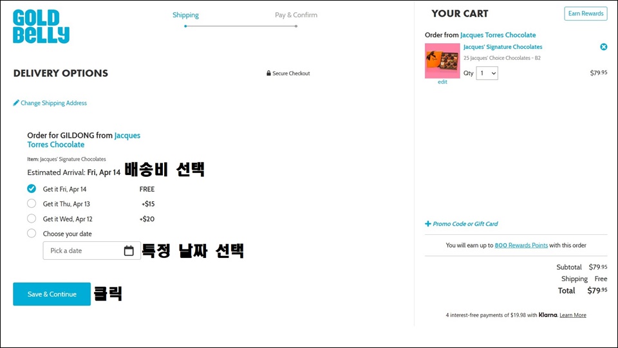Click the Subtotal $79.95 amount
The height and width of the screenshot is (348, 618).
click(598, 267)
